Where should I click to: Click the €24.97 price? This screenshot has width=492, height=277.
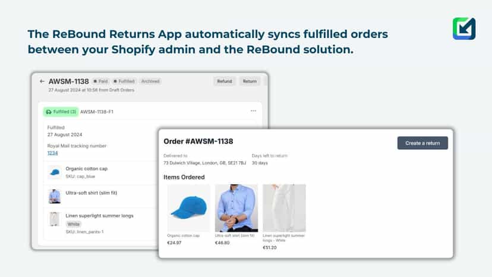(x=174, y=243)
